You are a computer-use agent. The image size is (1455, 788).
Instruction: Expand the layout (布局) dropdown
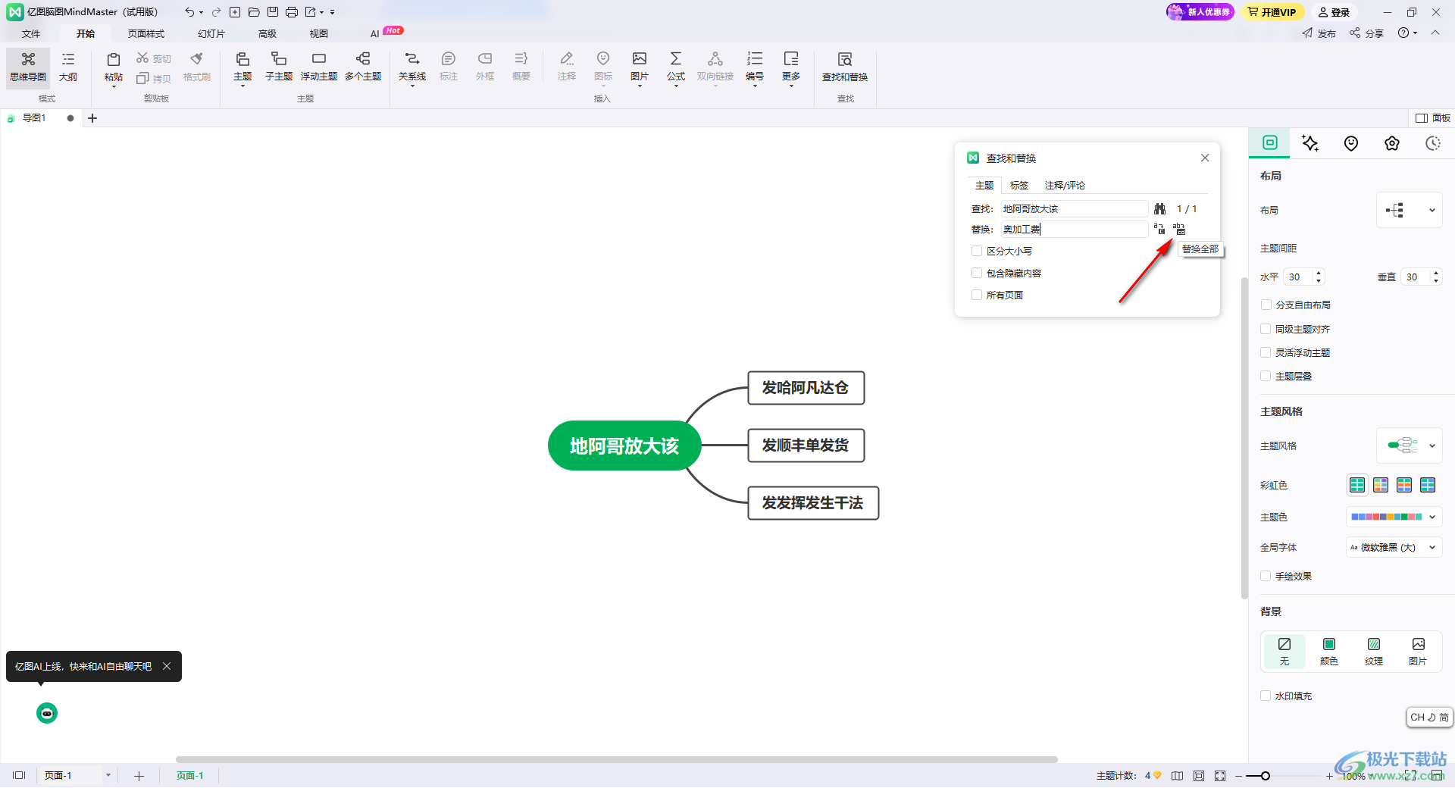pyautogui.click(x=1410, y=210)
